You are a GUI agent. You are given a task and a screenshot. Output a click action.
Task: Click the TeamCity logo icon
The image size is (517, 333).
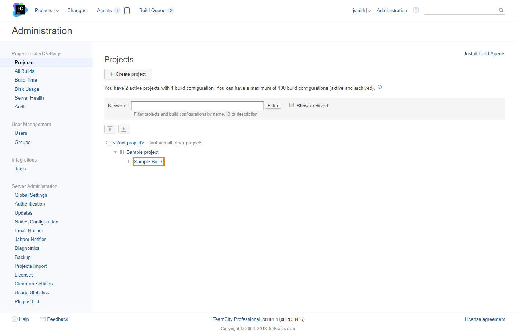19,10
